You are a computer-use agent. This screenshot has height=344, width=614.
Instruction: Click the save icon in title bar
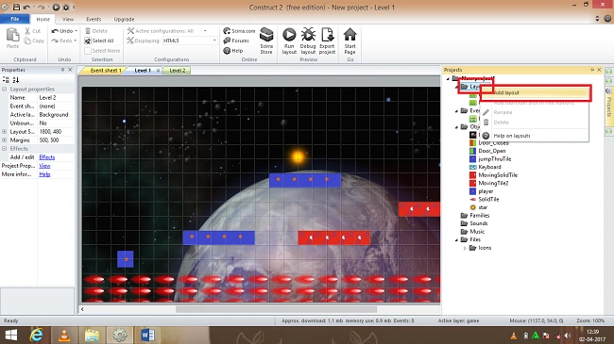click(16, 7)
